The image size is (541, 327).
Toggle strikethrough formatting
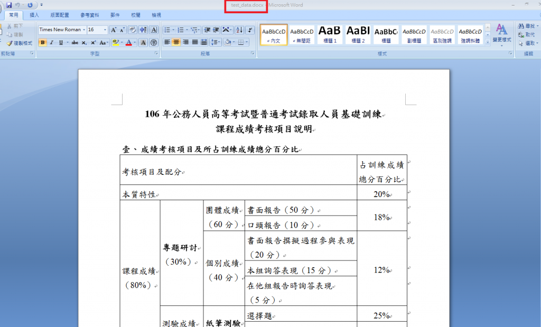point(74,42)
